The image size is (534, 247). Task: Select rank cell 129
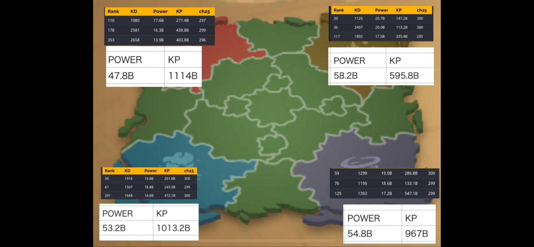(x=337, y=194)
